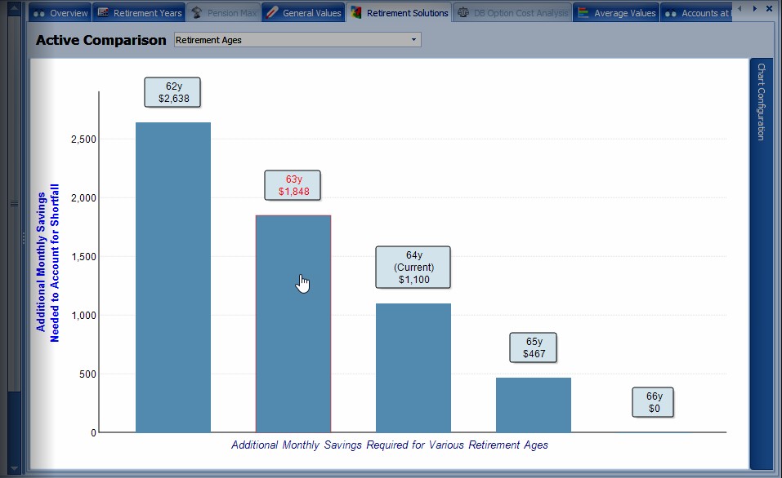Select the 62y bar in the chart
Image resolution: width=782 pixels, height=478 pixels.
pos(173,277)
